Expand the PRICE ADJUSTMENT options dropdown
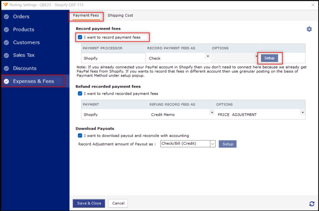 pyautogui.click(x=302, y=113)
